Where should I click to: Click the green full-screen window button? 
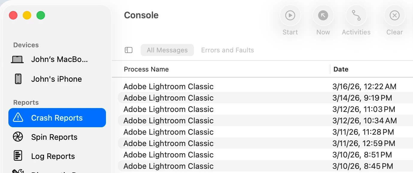point(41,15)
